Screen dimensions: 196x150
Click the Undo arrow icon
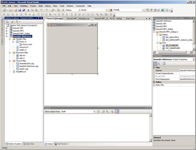(x=41, y=10)
